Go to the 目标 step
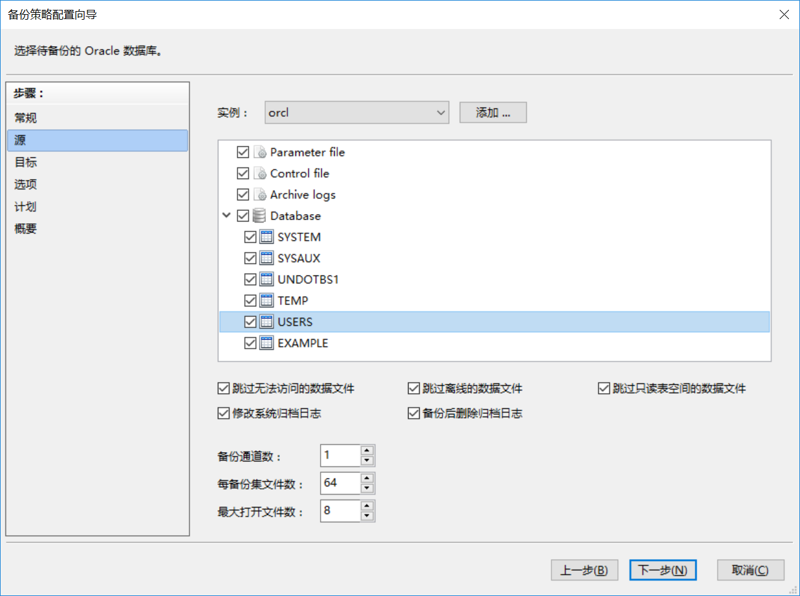This screenshot has height=596, width=800. point(26,162)
